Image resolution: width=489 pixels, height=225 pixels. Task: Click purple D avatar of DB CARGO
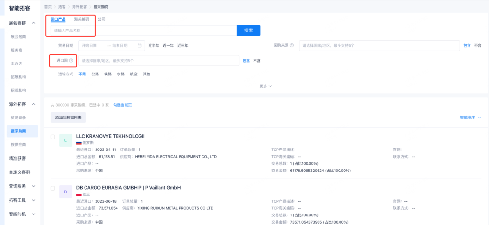coord(65,191)
